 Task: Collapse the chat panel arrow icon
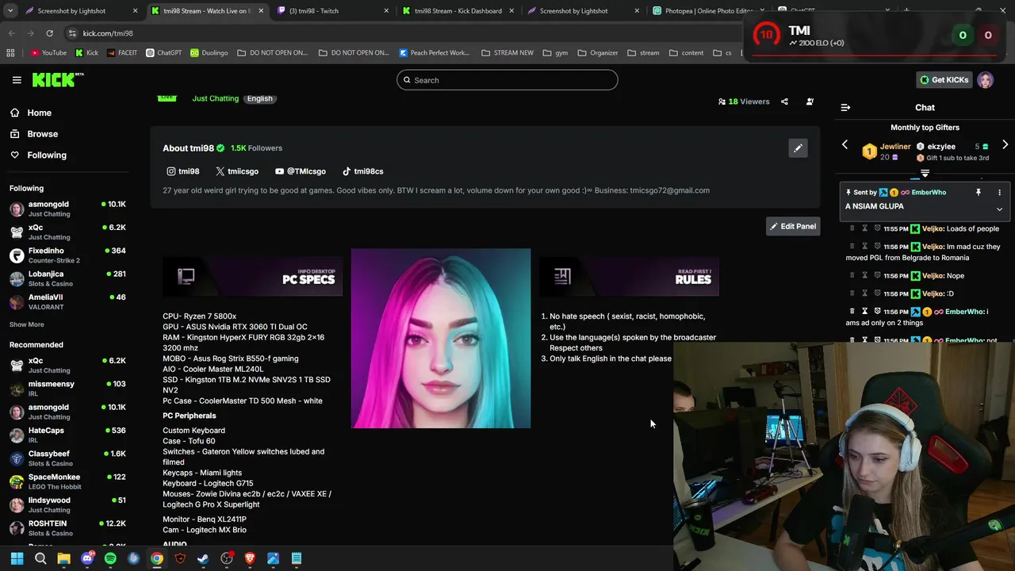tap(845, 107)
